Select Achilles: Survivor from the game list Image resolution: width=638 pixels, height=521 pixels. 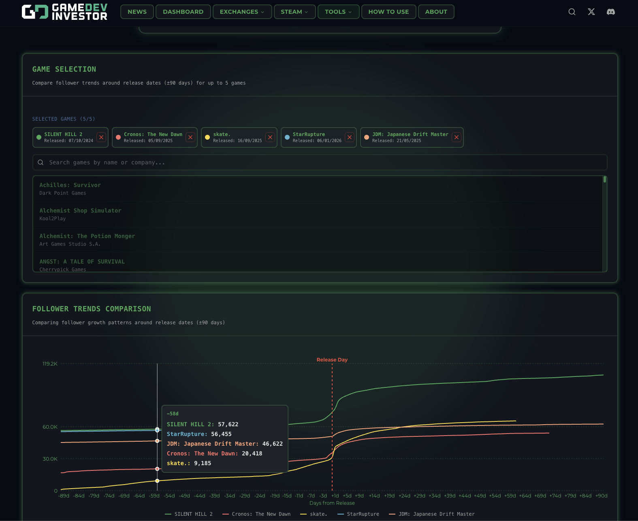tap(317, 189)
